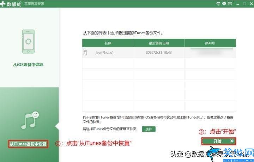Switch to 从iTunes备份中恢复 mode
This screenshot has width=254, height=162.
point(28,144)
